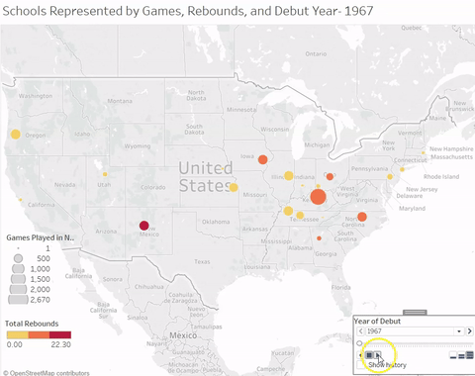Select the dark red New Mexico circle
Viewport: 475px width, 376px height.
[x=143, y=226]
